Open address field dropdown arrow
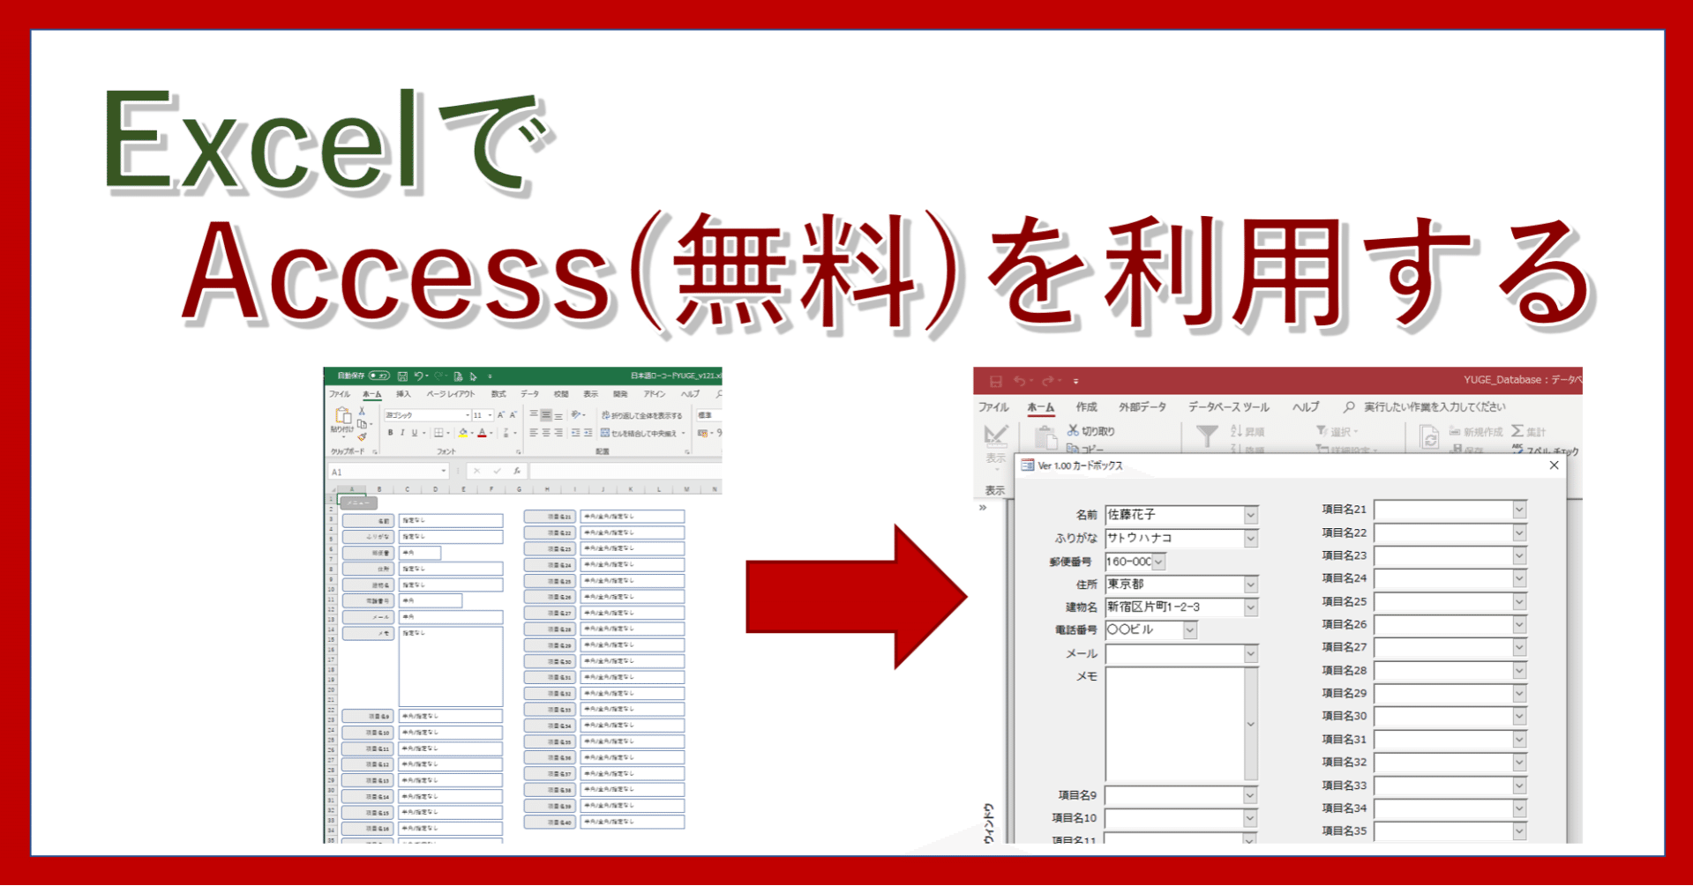Image resolution: width=1693 pixels, height=886 pixels. (x=1250, y=584)
